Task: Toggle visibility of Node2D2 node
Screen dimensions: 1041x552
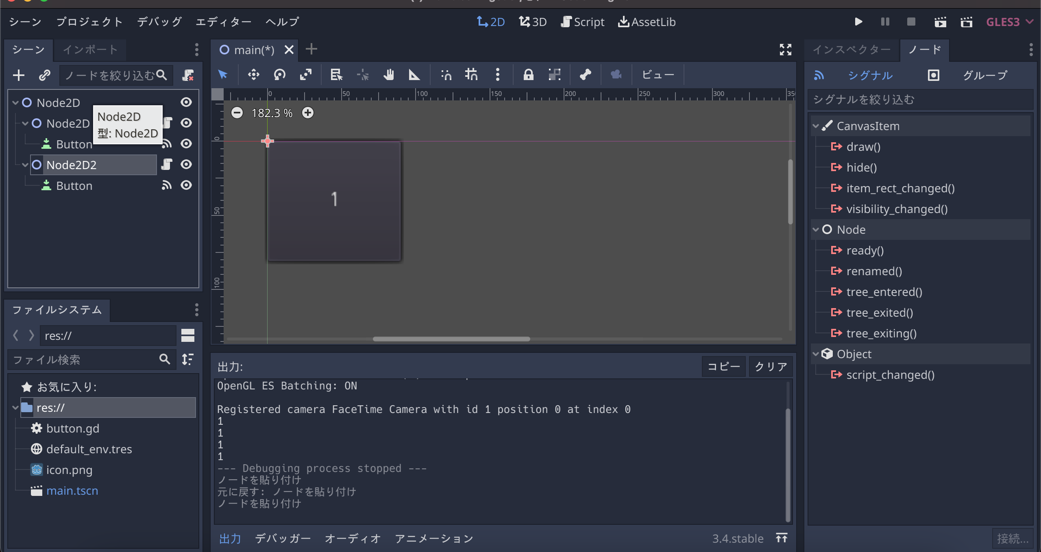Action: coord(186,164)
